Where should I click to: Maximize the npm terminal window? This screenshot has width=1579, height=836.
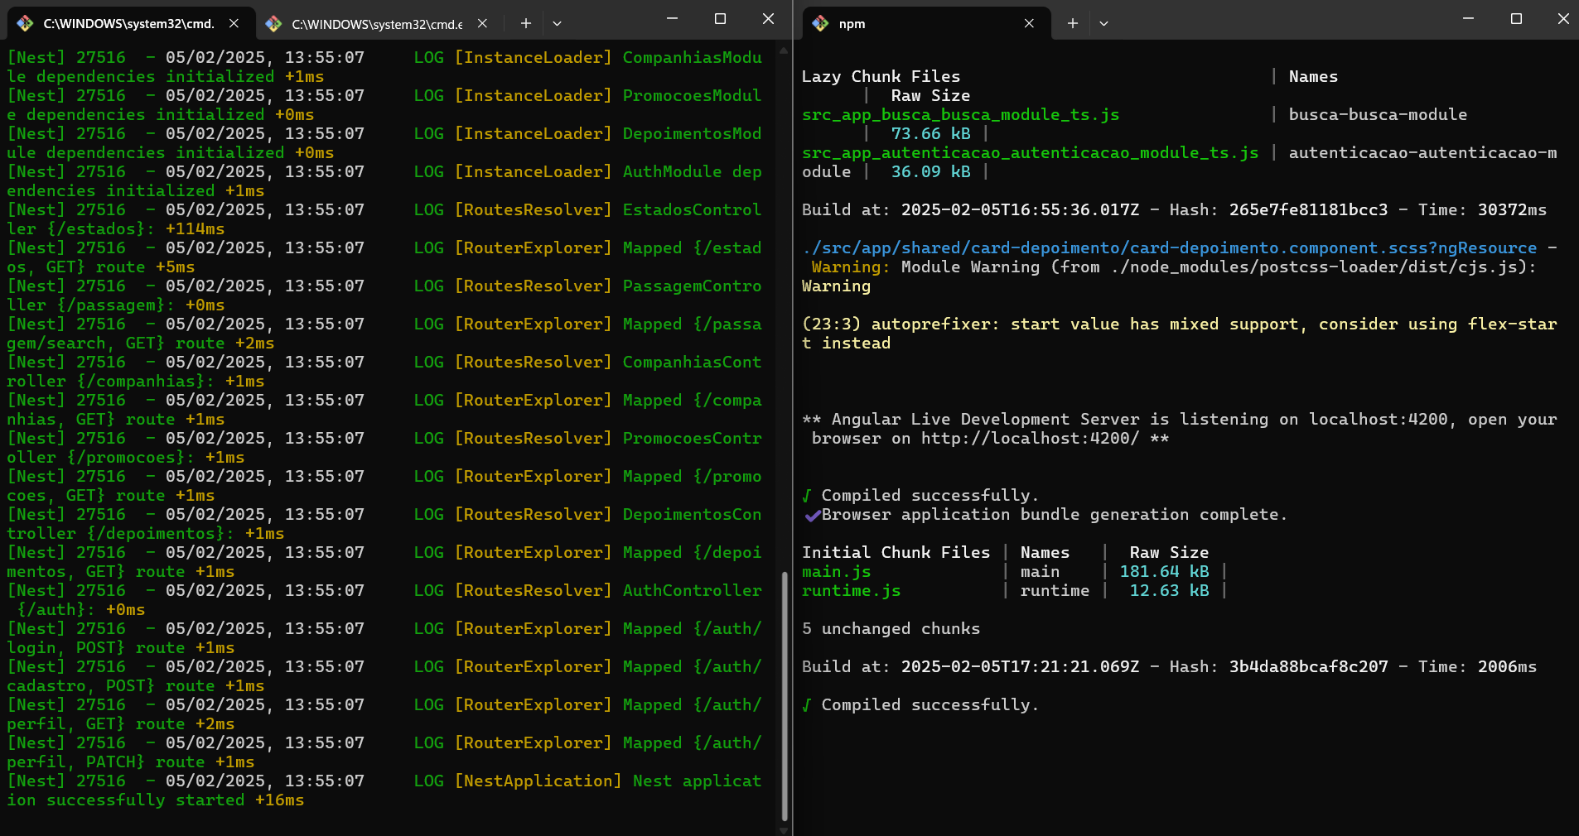point(1516,18)
